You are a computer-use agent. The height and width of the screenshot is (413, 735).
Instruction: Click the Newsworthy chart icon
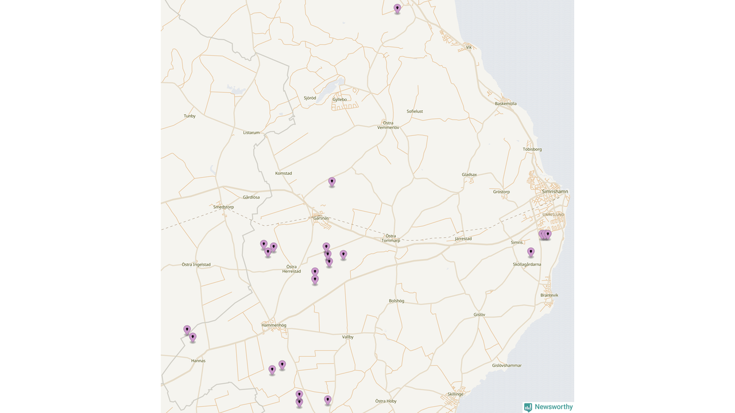click(x=528, y=407)
